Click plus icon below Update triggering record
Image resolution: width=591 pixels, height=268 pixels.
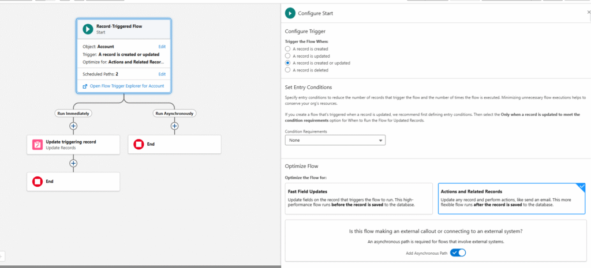[73, 163]
